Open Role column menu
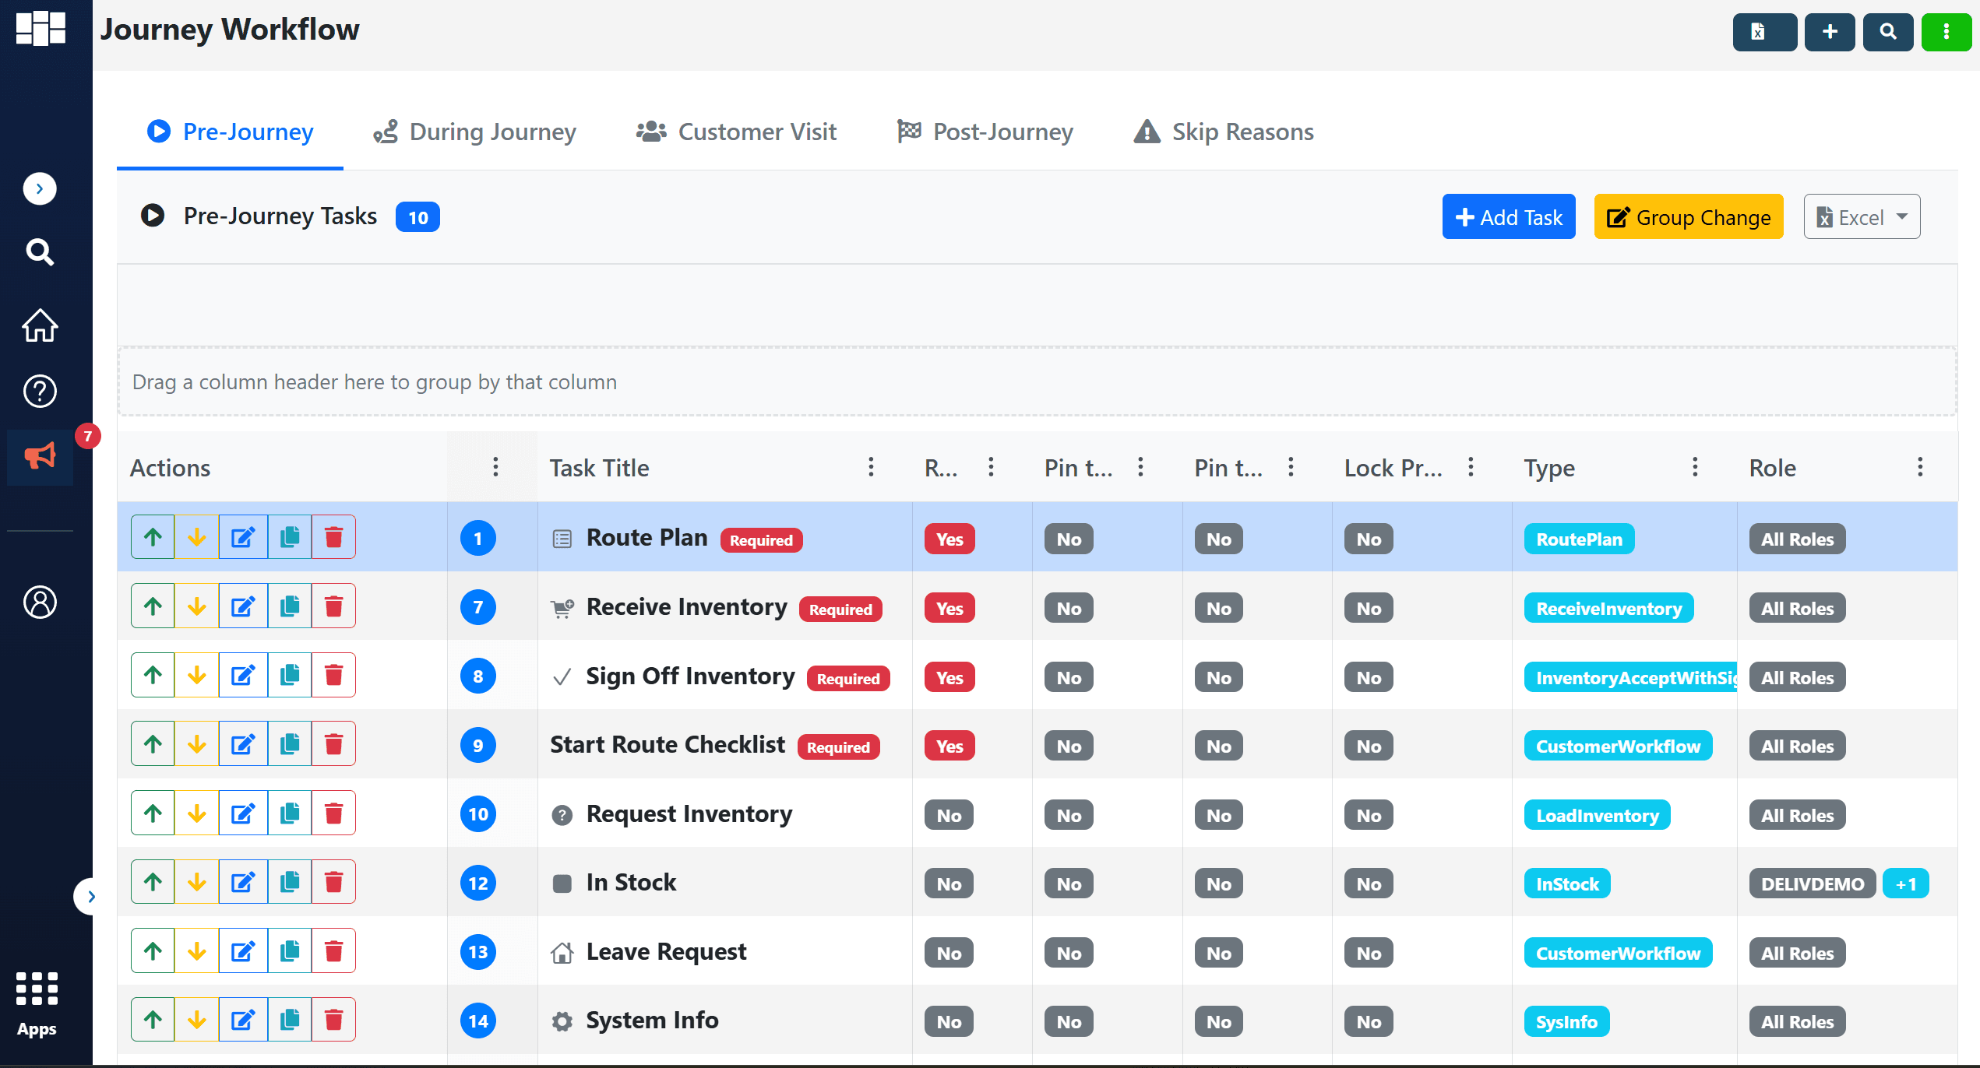This screenshot has height=1068, width=1980. (1920, 467)
